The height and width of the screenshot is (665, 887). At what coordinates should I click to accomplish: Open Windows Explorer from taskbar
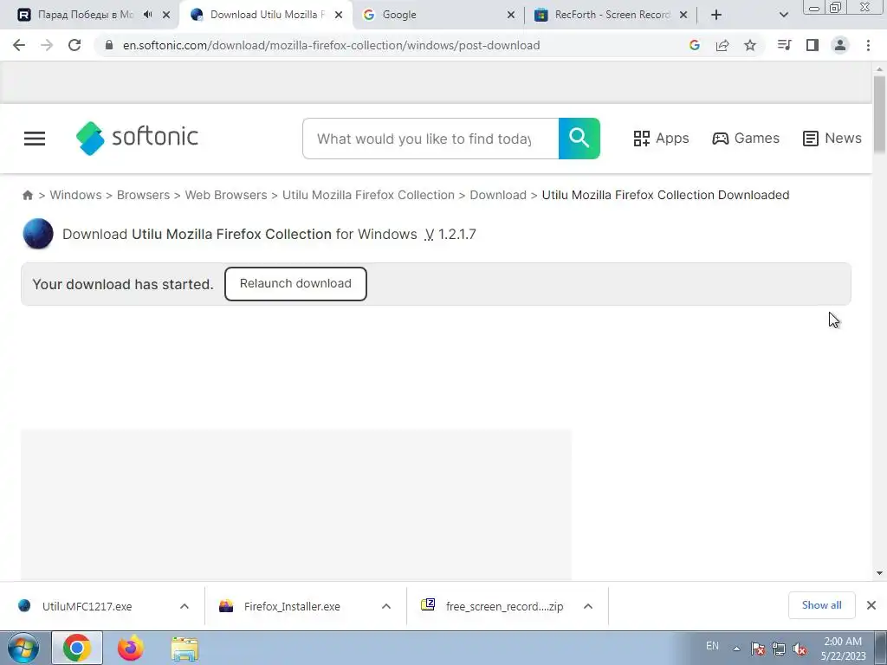coord(185,648)
